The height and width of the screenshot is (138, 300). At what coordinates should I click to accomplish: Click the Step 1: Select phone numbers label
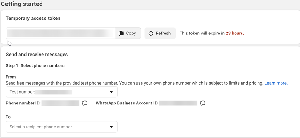point(35,66)
